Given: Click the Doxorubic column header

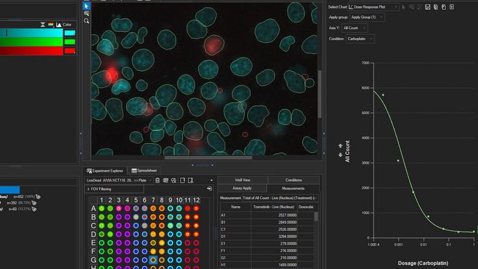Looking at the screenshot, I should (x=306, y=207).
